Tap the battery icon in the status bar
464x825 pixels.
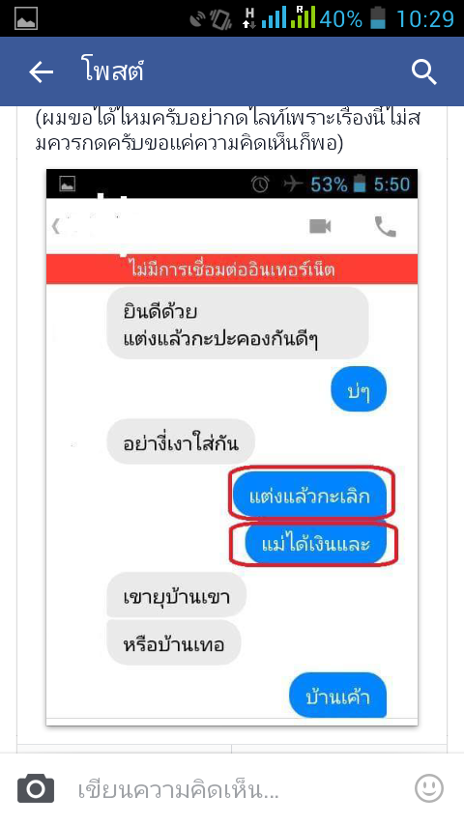(378, 19)
